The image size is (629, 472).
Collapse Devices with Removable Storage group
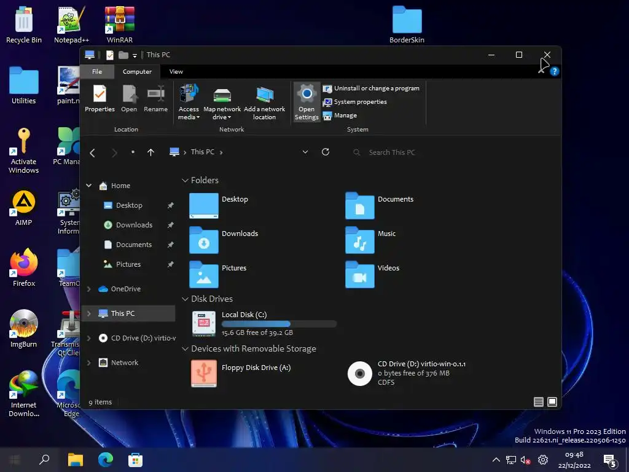click(185, 349)
